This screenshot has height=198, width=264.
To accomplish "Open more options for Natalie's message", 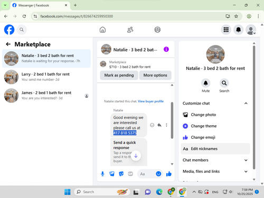I will 166,125.
